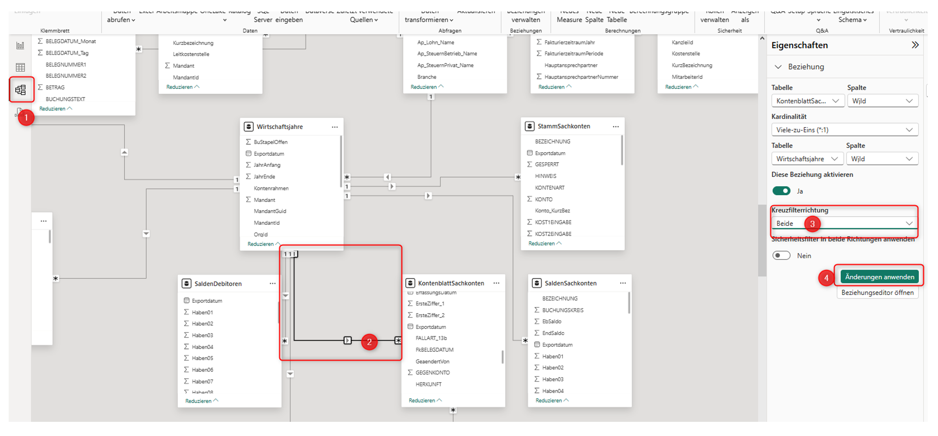This screenshot has height=436, width=938.
Task: Click Reduzieren link in Wirtschaftsjahre table
Action: click(263, 244)
